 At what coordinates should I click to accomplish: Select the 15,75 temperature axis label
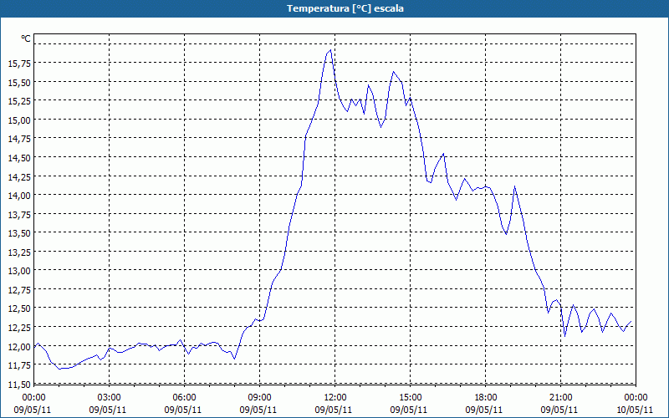pyautogui.click(x=19, y=64)
